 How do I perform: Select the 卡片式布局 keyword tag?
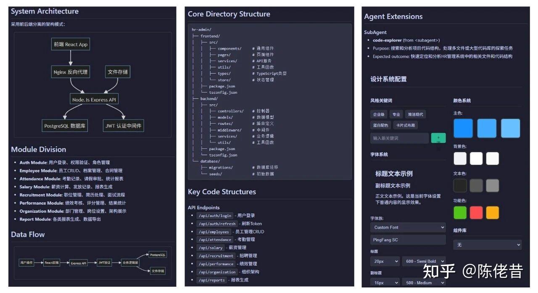(x=405, y=125)
